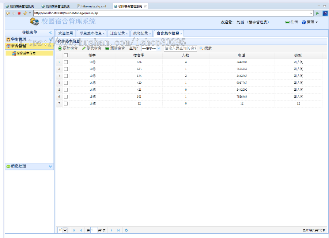This screenshot has height=238, width=329.
Task: Click phone cell 5442888
Action: pos(242,62)
